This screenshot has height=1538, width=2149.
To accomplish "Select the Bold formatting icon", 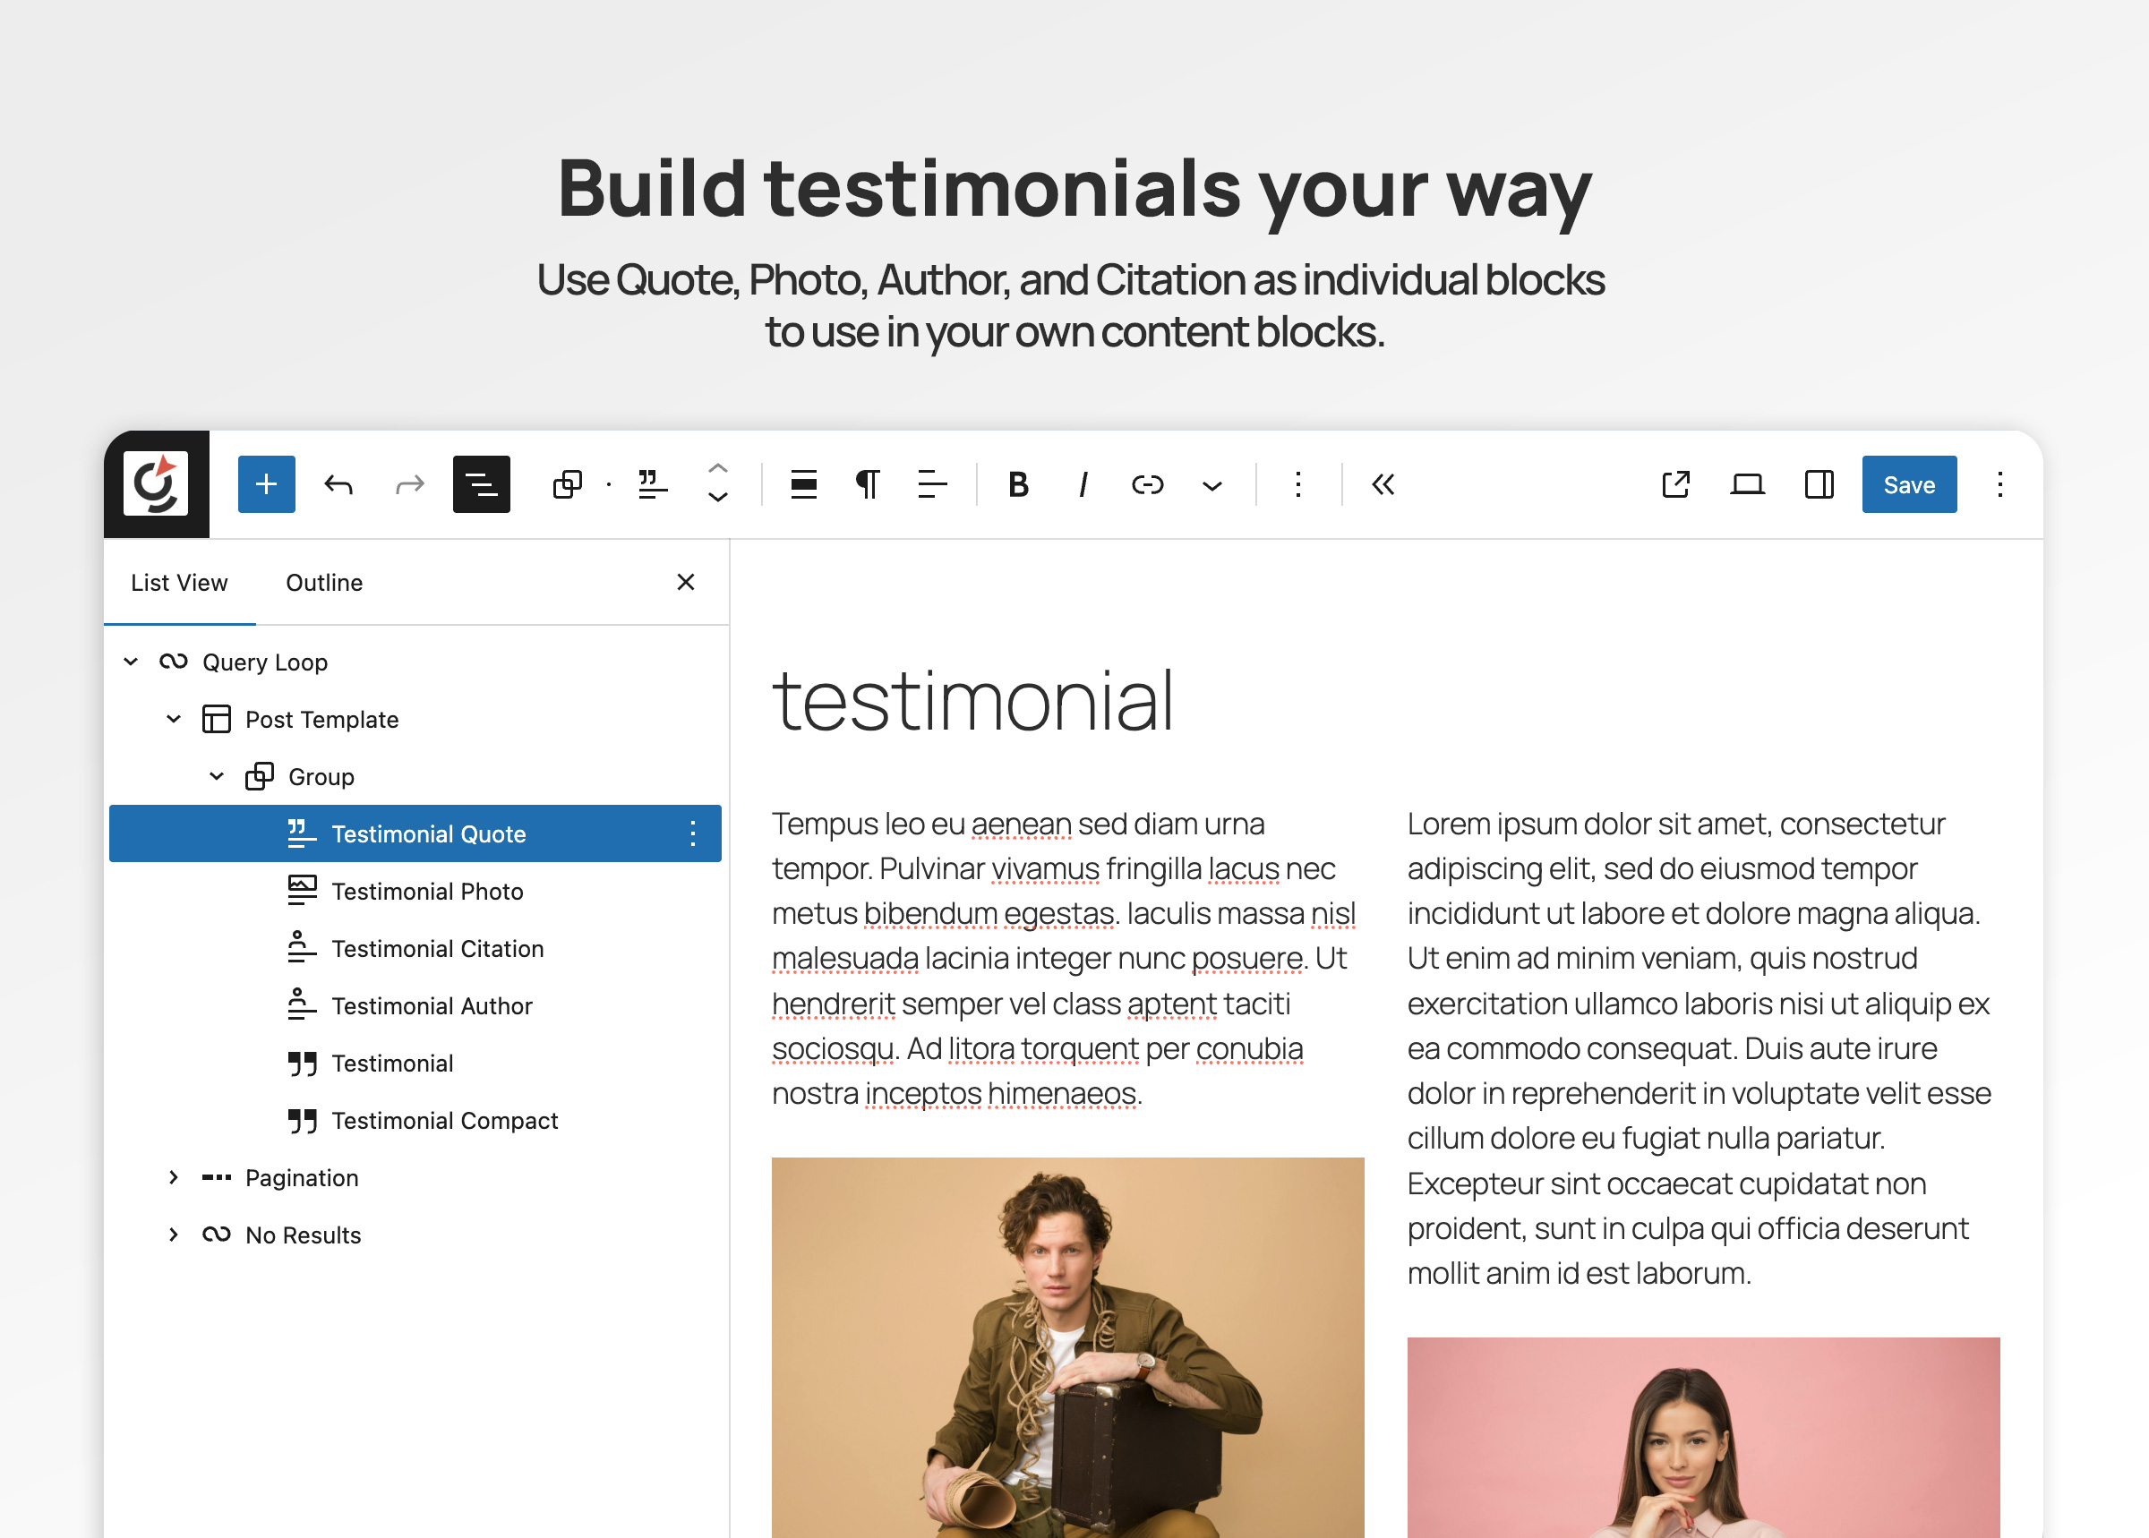I will (x=1017, y=484).
